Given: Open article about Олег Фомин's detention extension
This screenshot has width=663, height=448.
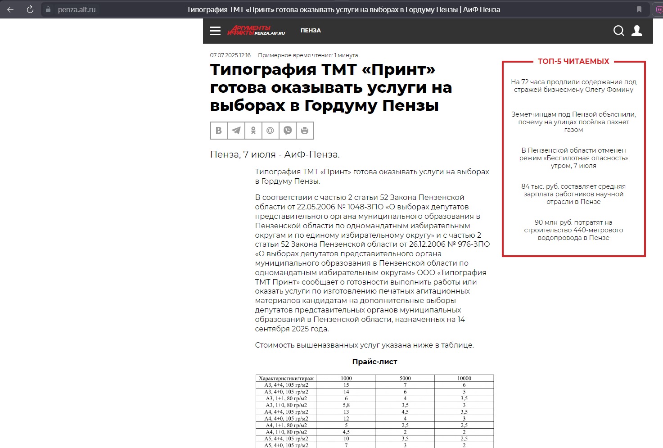Looking at the screenshot, I should tap(573, 86).
